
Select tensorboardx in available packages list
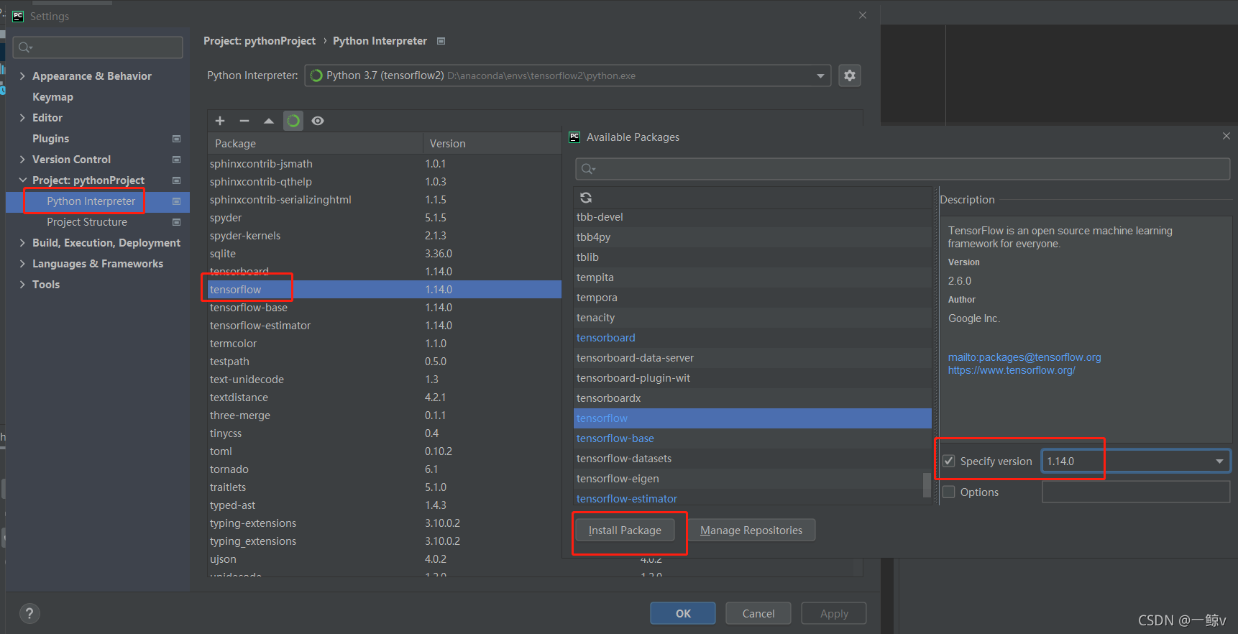pos(752,398)
